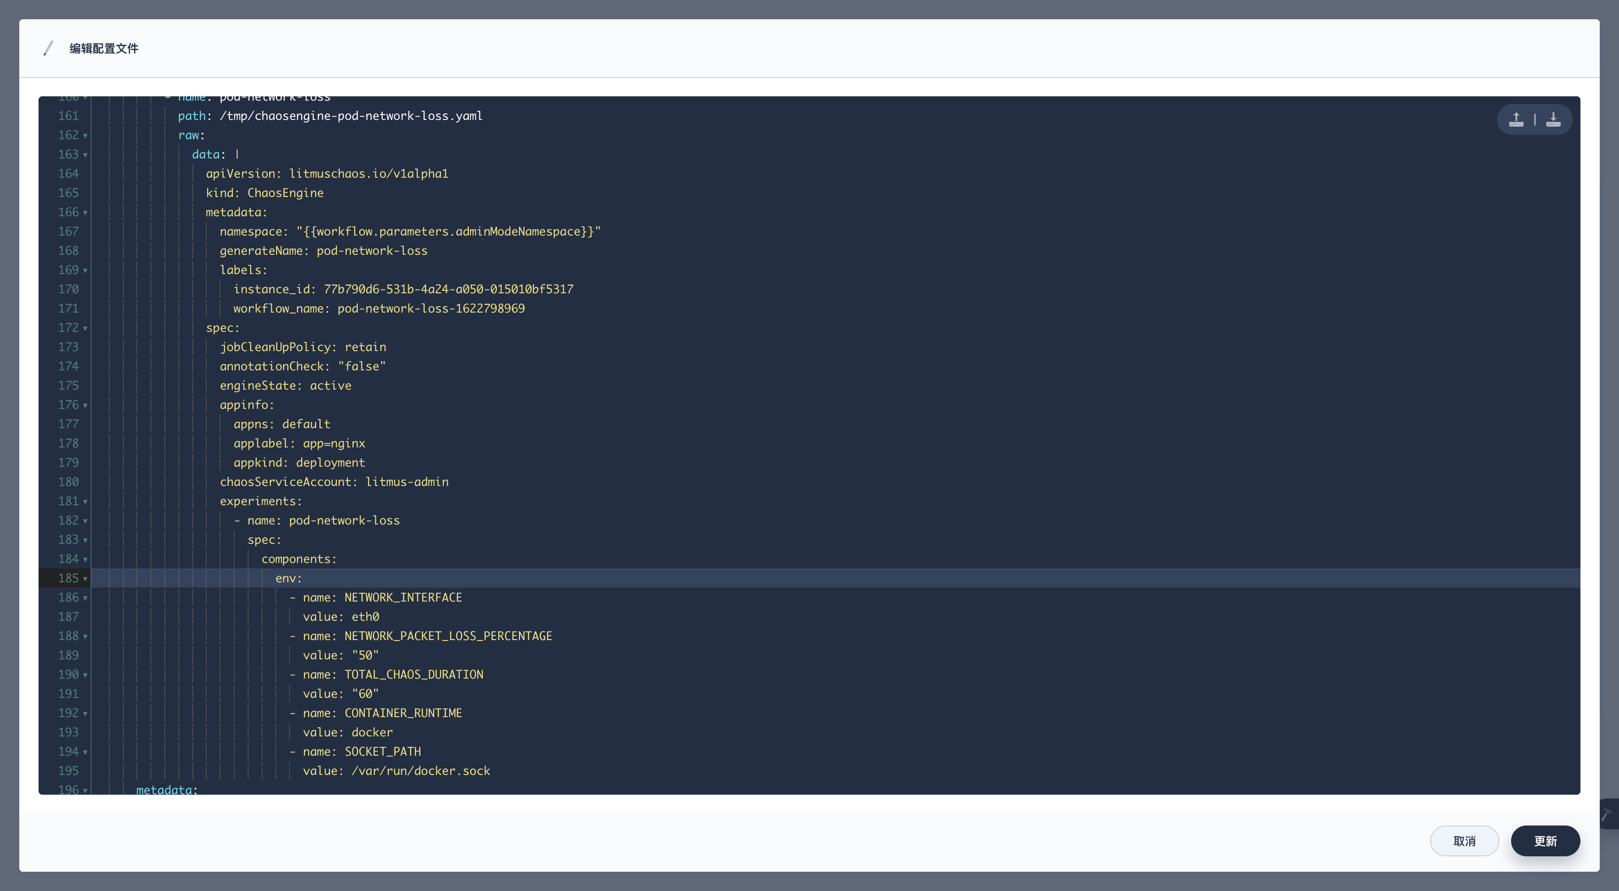Click line number 180 in the gutter

[68, 482]
